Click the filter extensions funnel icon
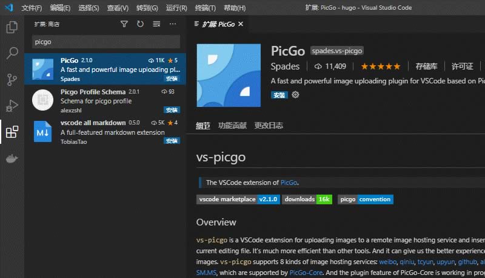 124,24
